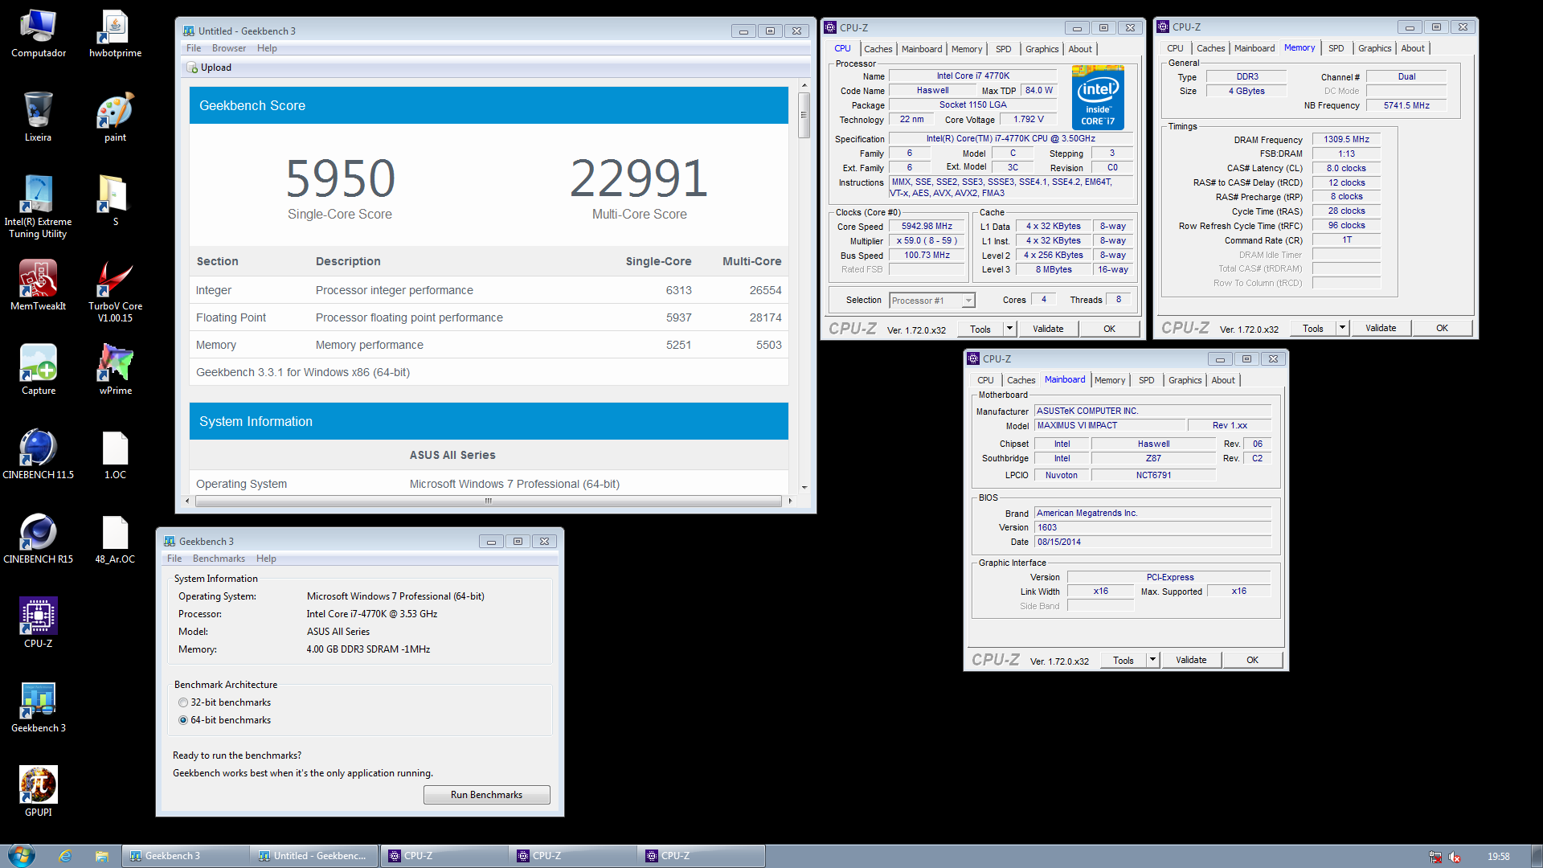This screenshot has width=1543, height=868.
Task: Click the vertical scrollbar thumb in Geekbench results
Action: click(804, 115)
